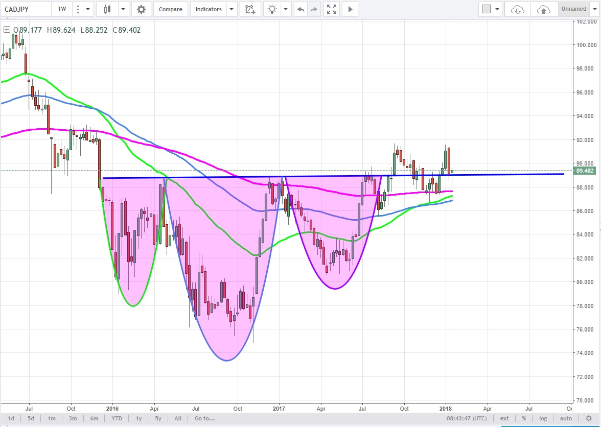This screenshot has height=427, width=601.
Task: Enter fullscreen chart mode
Action: click(332, 9)
